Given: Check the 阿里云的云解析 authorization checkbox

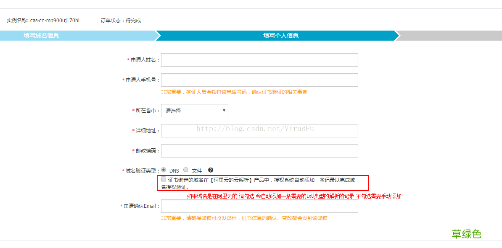Looking at the screenshot, I should tap(164, 179).
